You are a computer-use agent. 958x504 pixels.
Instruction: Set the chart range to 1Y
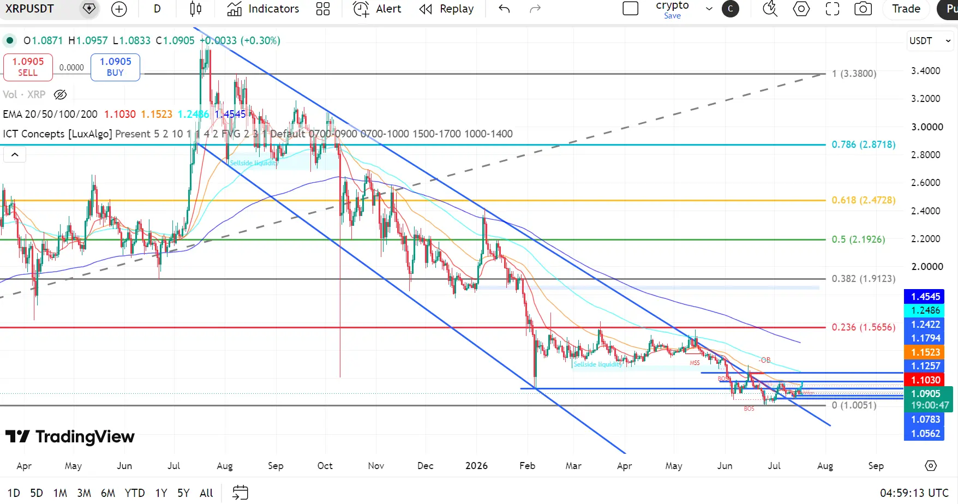(x=161, y=493)
